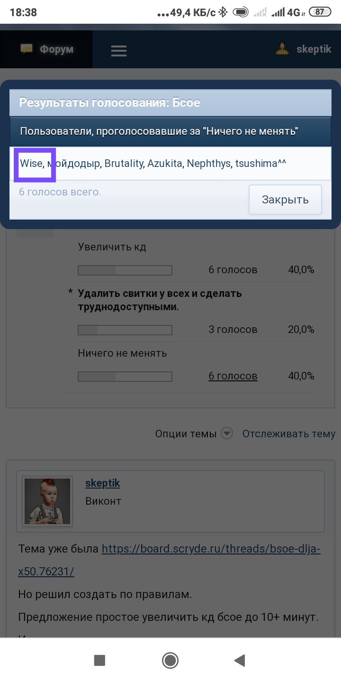Open voter tsushima^^'s profile
The width and height of the screenshot is (341, 683).
point(261,164)
